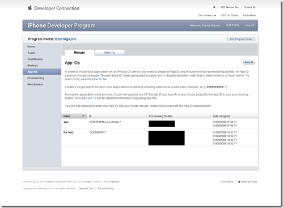This screenshot has height=208, width=283.
Task: Click the small Apple icon before ADC Member Site
Action: coord(214,7)
